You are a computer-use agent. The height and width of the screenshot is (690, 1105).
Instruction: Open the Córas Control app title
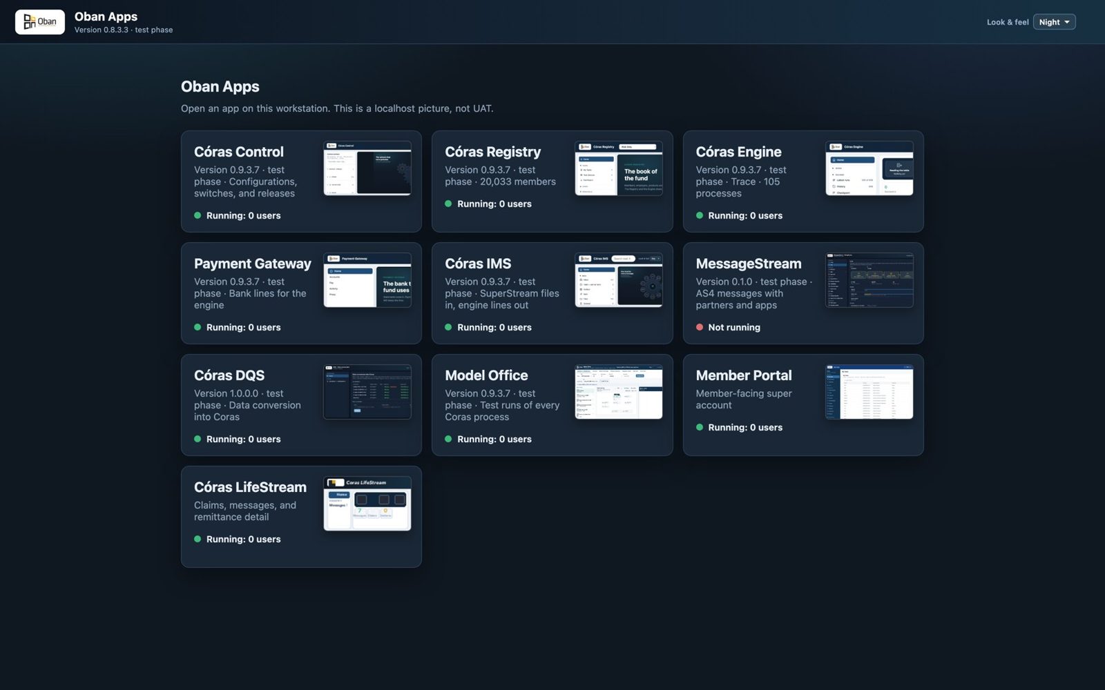click(x=239, y=152)
